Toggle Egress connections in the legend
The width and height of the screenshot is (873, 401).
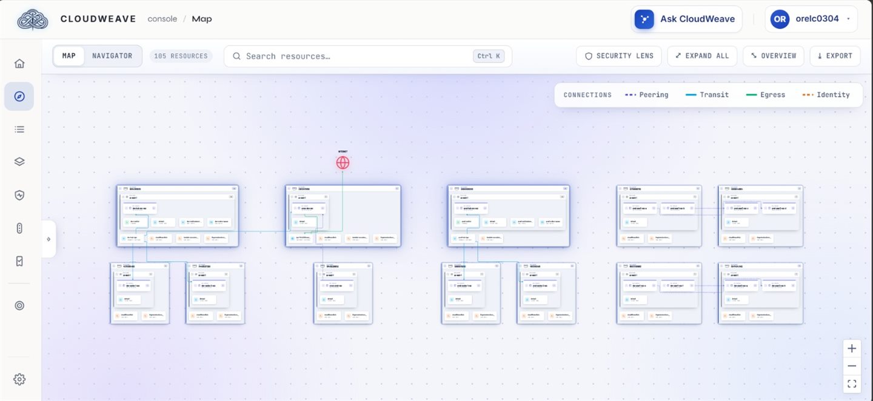765,95
